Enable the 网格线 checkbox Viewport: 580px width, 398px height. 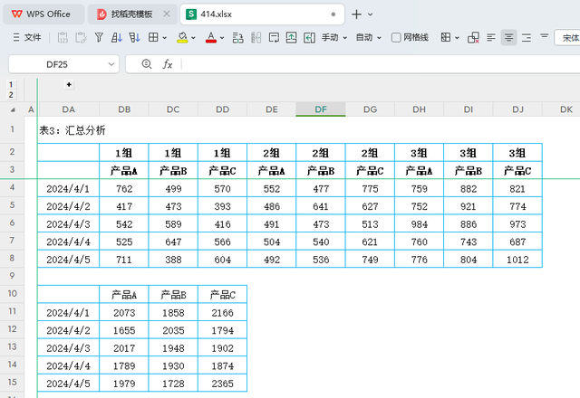click(396, 37)
